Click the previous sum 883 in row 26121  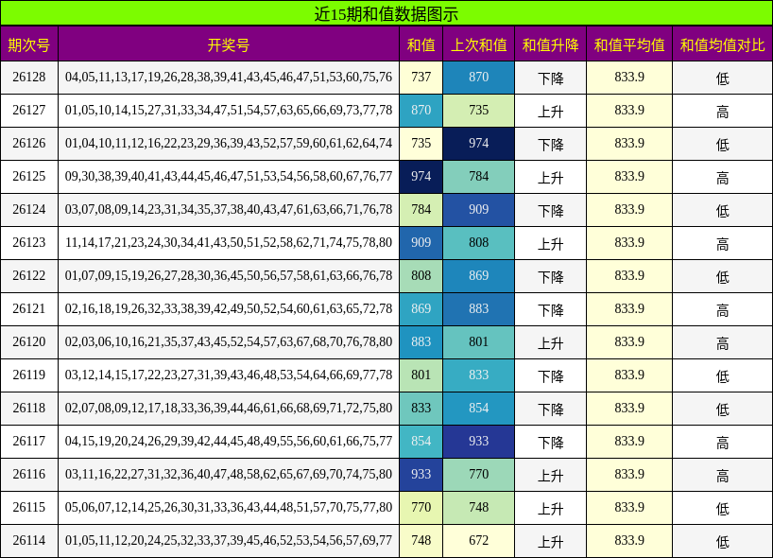click(x=479, y=308)
